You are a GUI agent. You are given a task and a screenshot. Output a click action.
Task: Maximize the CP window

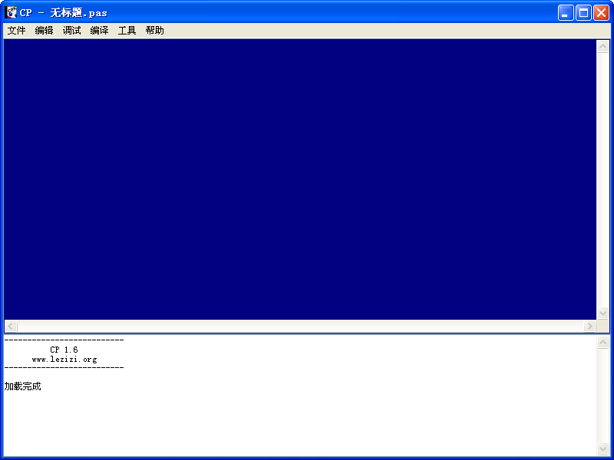583,12
